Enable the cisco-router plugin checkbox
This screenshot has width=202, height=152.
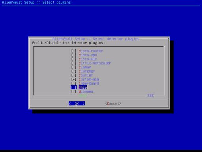[x=74, y=51]
